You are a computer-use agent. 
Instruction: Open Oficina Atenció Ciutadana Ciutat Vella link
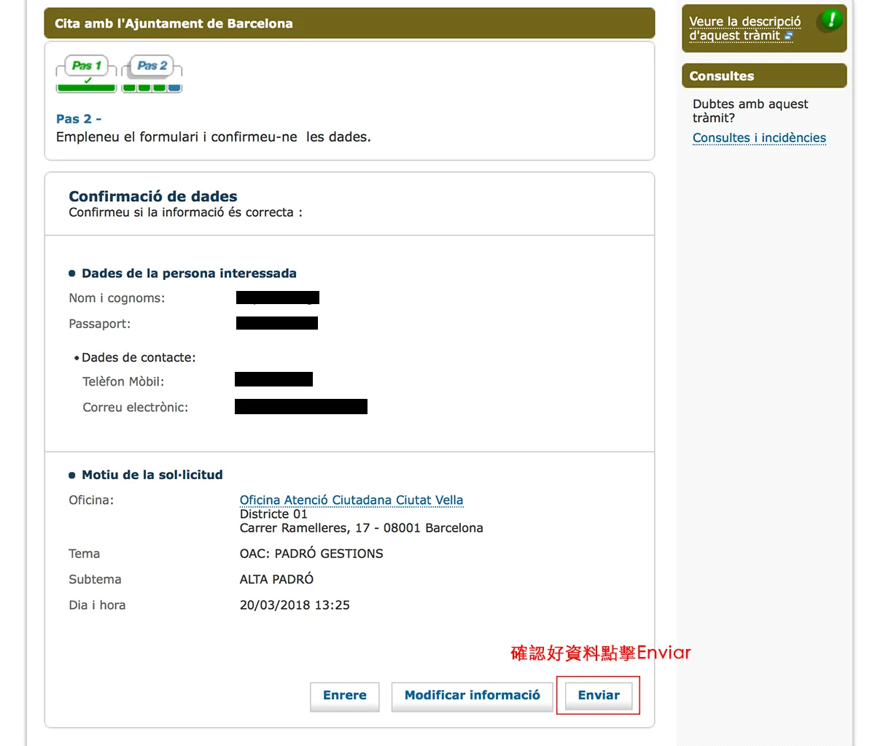tap(351, 500)
